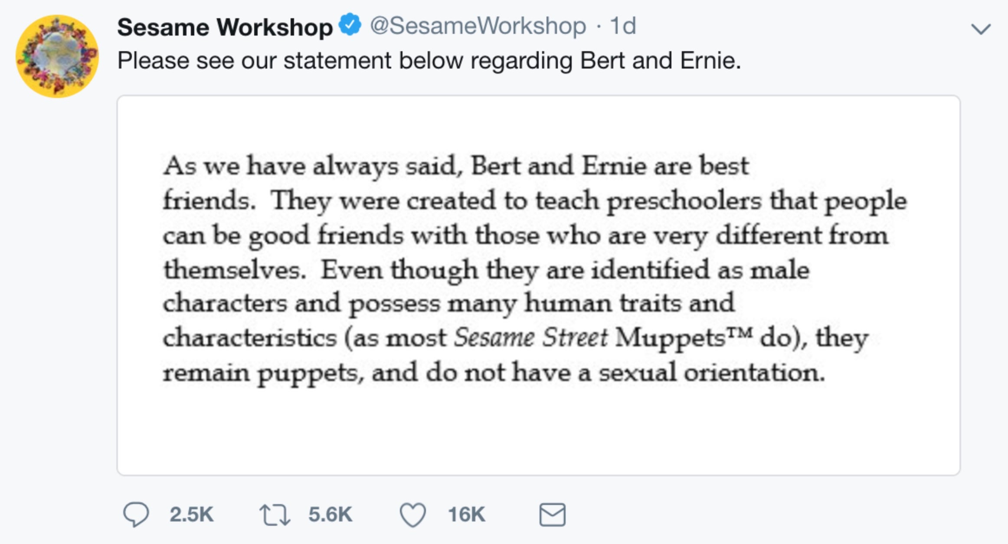Click the blue verified badge
Screen dimensions: 1008x544
point(350,25)
